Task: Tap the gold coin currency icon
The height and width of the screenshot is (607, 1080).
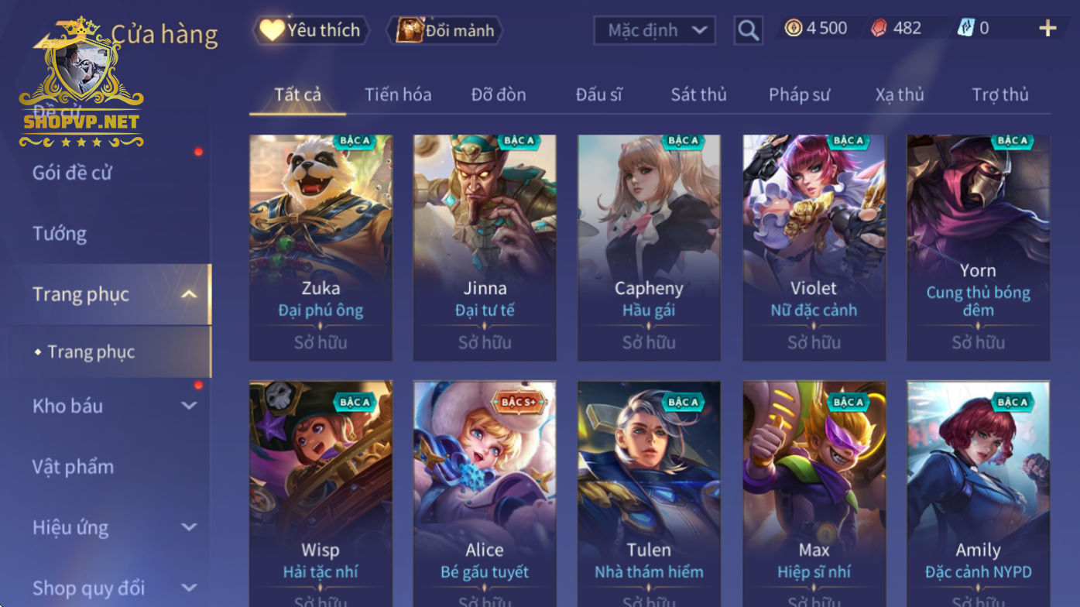Action: click(794, 29)
